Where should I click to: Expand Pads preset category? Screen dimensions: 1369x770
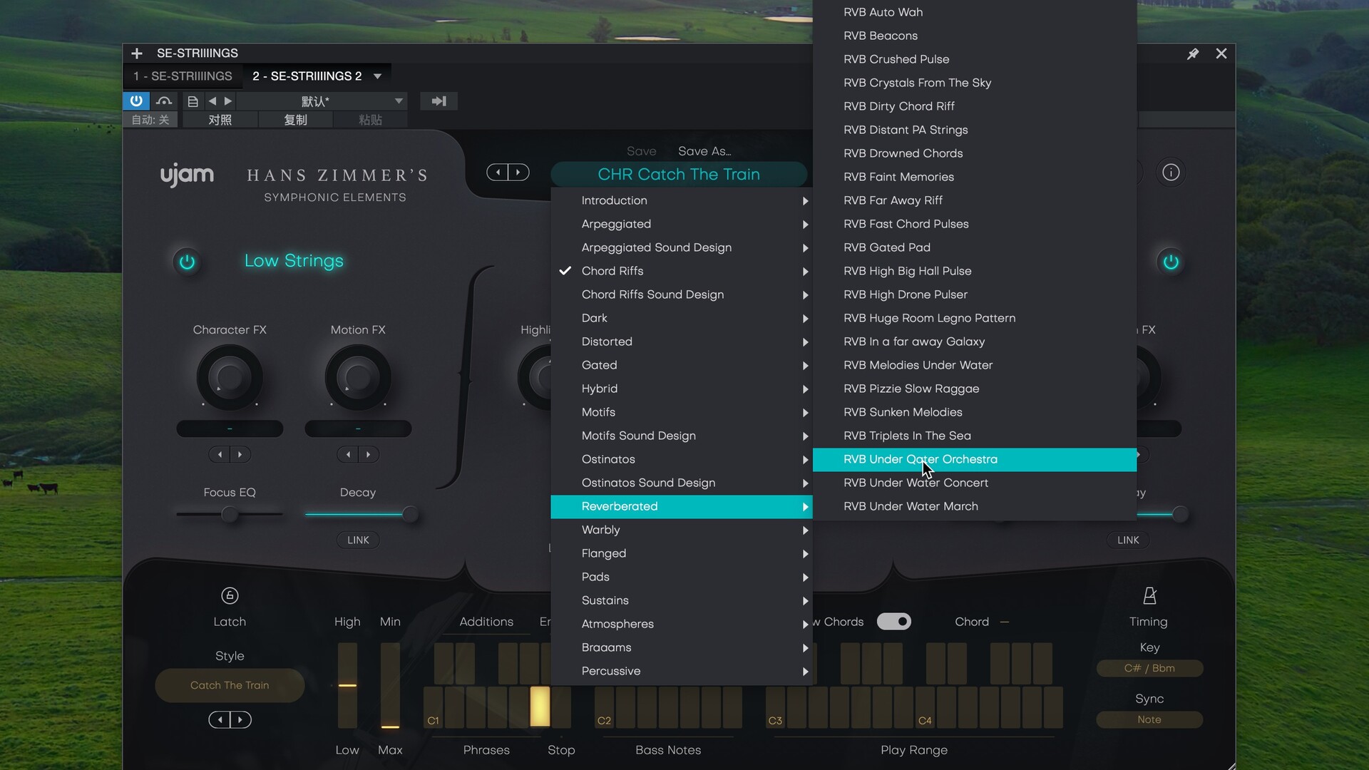[682, 577]
